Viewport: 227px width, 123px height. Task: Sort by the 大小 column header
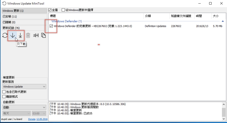tap(218, 16)
